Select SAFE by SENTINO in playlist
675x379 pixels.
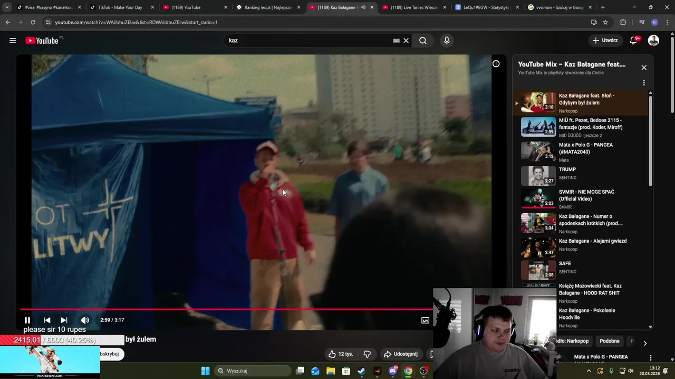click(x=580, y=271)
